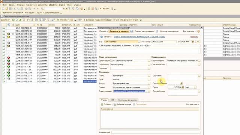
Task: Open the Документы menu
Action: pos(43,5)
